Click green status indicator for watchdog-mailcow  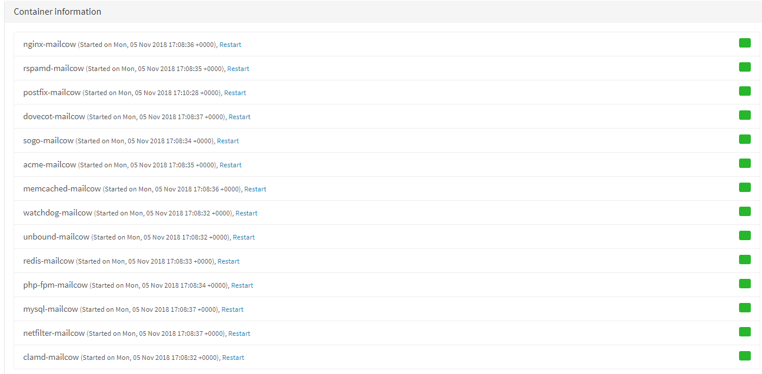(745, 211)
